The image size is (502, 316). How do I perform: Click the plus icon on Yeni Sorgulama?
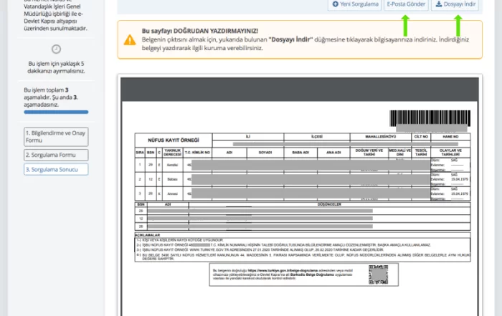(335, 4)
